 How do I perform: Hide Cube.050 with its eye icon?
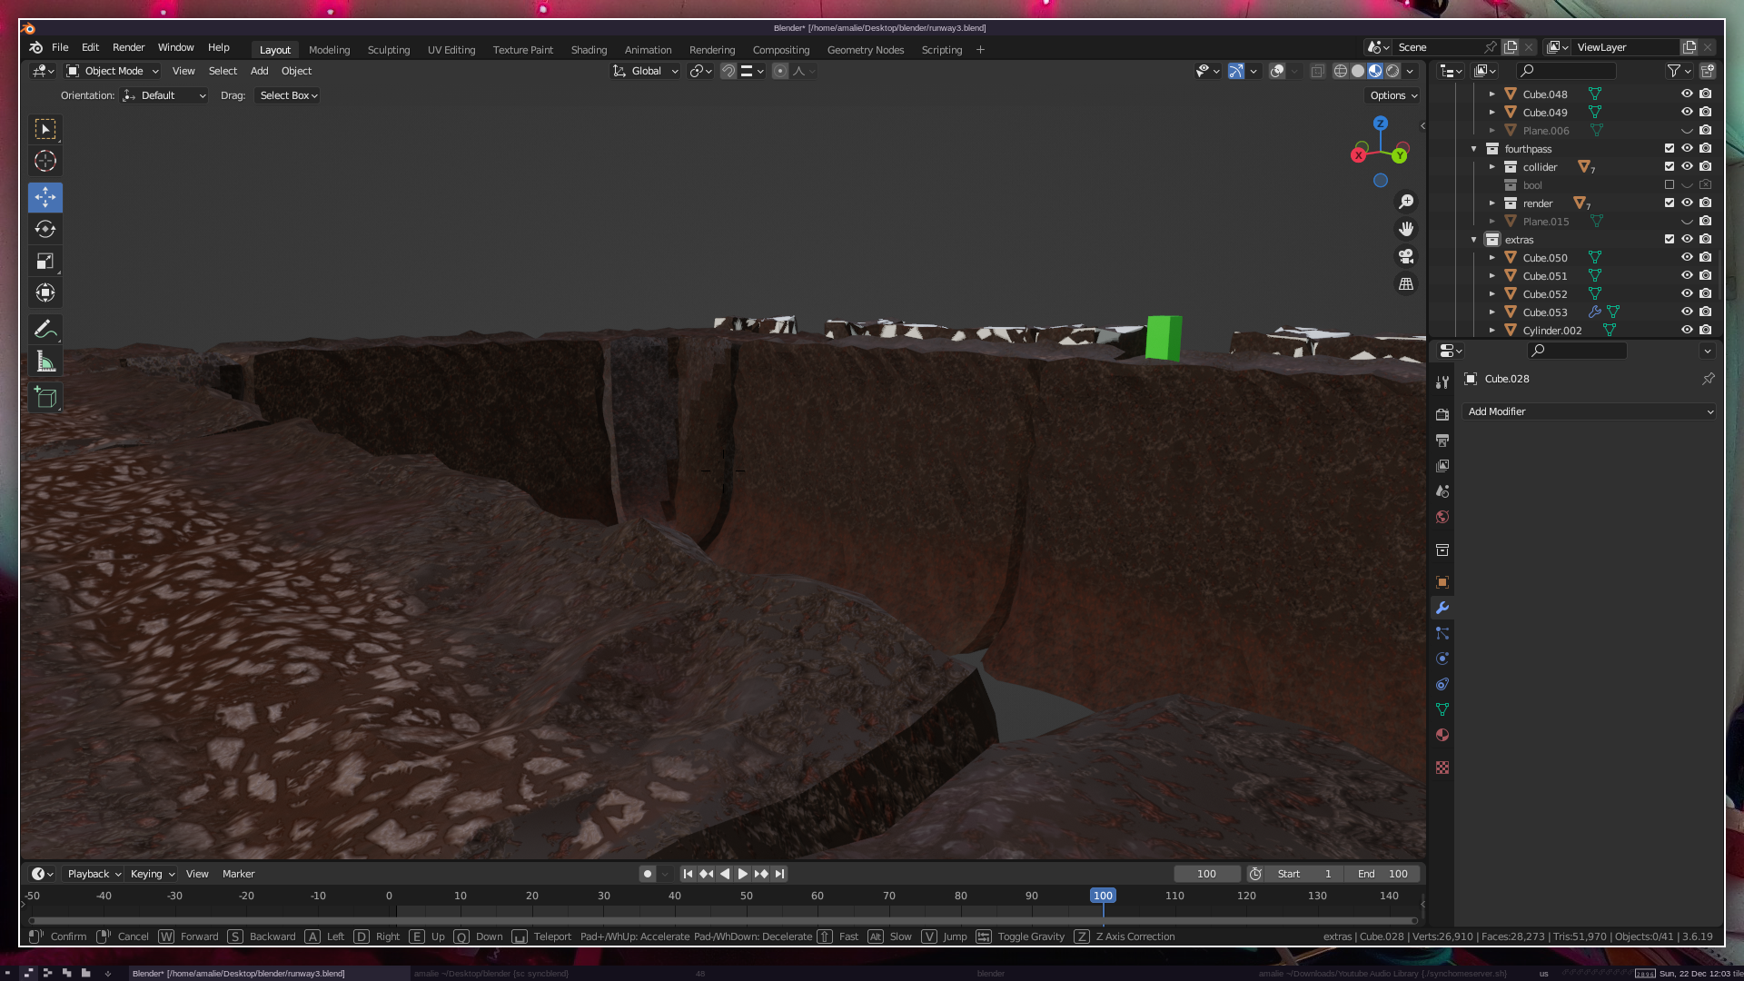pyautogui.click(x=1687, y=258)
